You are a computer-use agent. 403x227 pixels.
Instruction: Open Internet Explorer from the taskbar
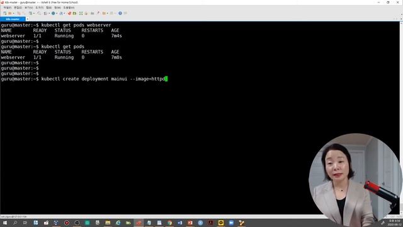point(118,223)
